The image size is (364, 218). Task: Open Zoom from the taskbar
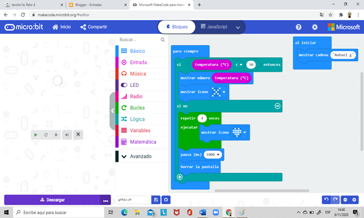pyautogui.click(x=216, y=212)
